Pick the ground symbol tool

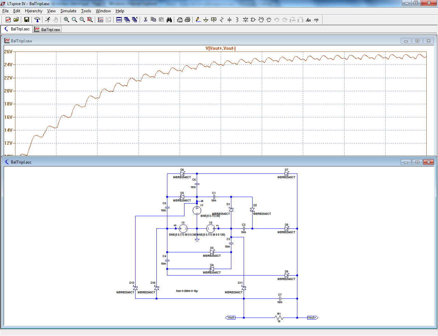(206, 20)
